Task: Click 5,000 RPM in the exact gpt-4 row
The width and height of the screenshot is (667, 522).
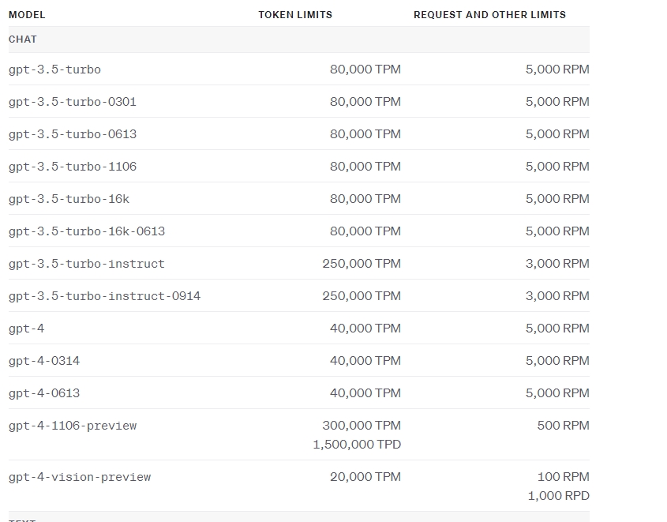Action: coord(557,329)
